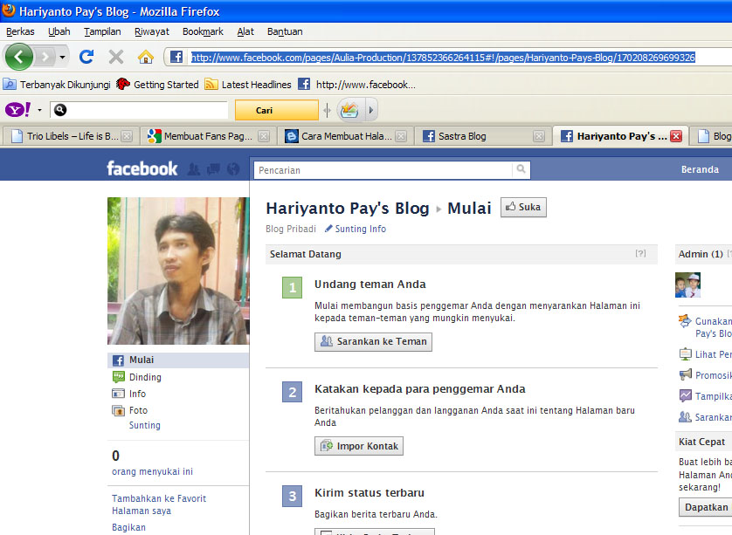
Task: Go to the Home page icon
Action: click(146, 57)
